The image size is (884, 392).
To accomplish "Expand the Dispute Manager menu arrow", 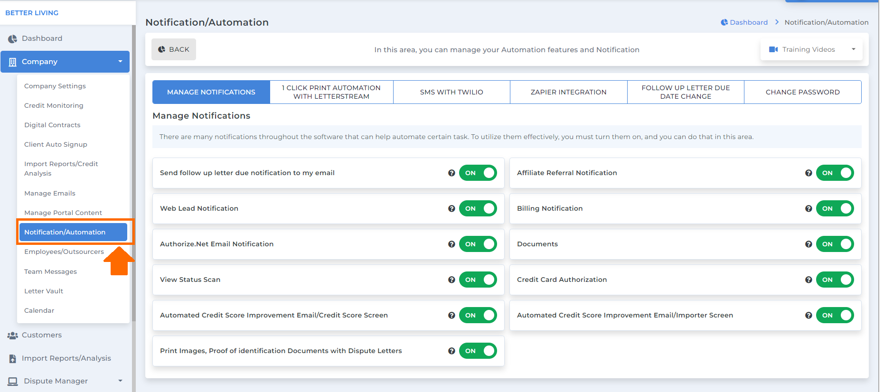I will [120, 381].
